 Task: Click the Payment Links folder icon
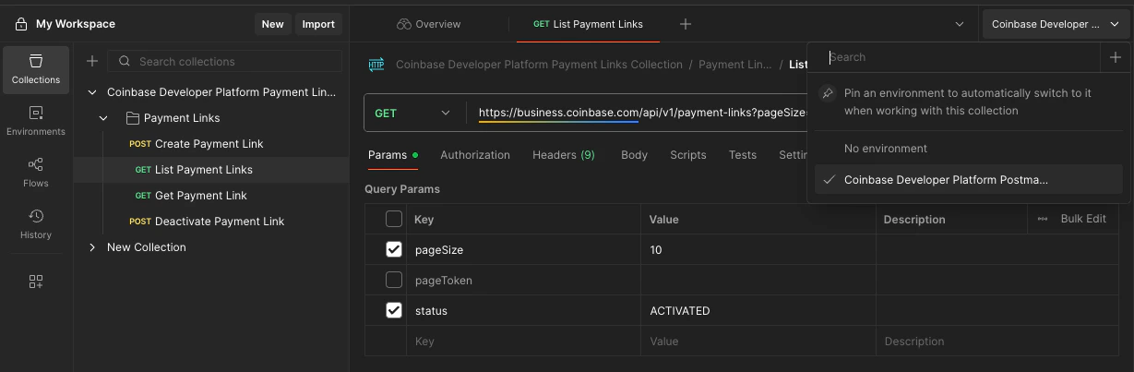132,118
